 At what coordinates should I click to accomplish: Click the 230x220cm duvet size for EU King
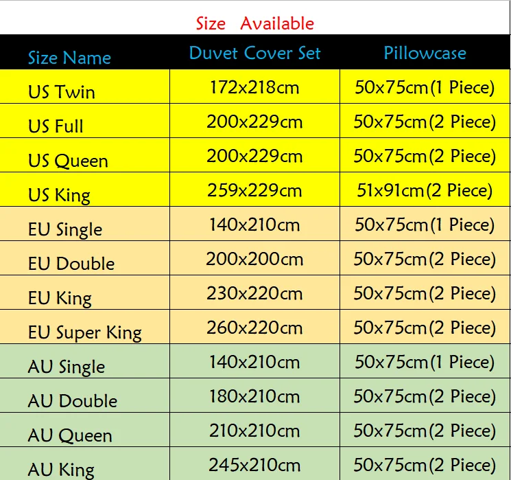[x=254, y=294]
